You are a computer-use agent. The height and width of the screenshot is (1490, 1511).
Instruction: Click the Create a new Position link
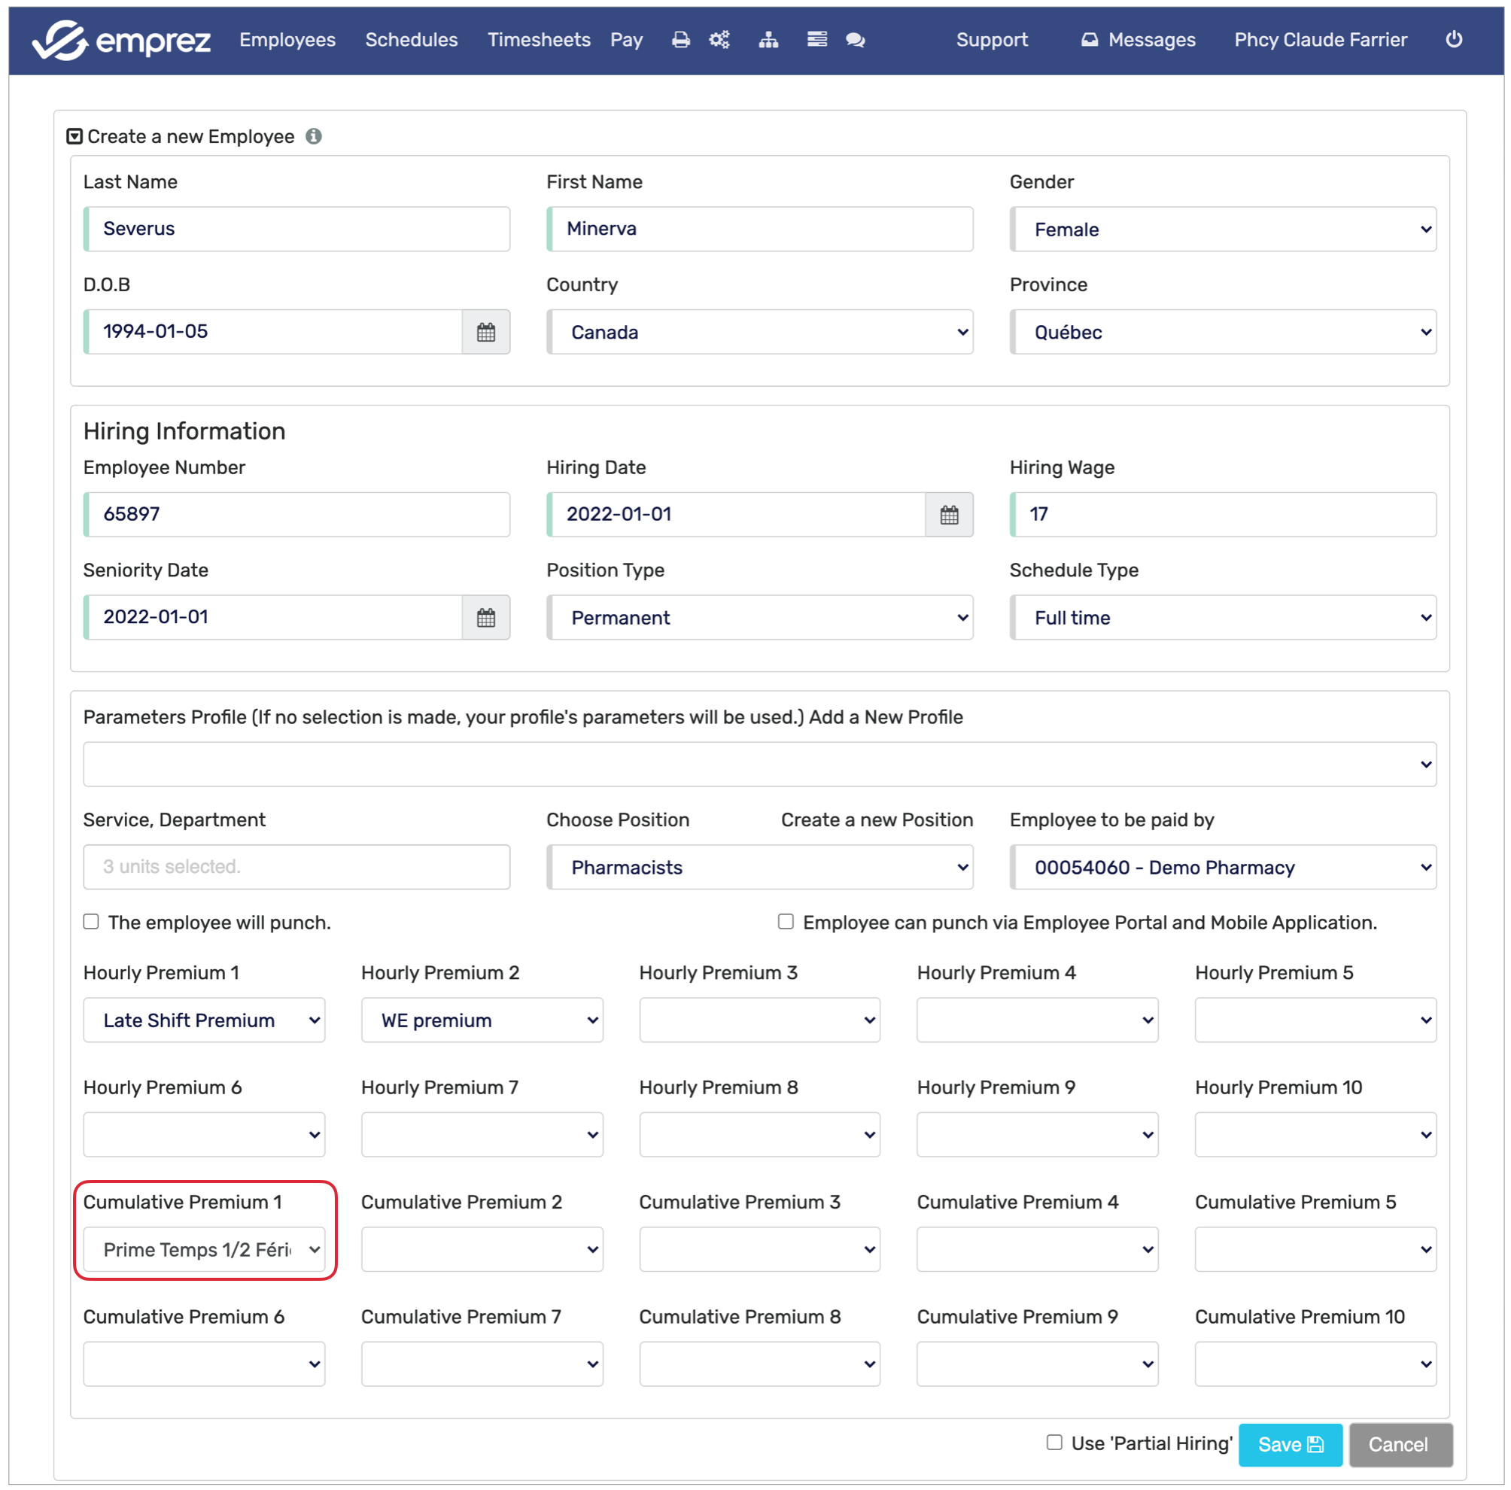[x=877, y=819]
